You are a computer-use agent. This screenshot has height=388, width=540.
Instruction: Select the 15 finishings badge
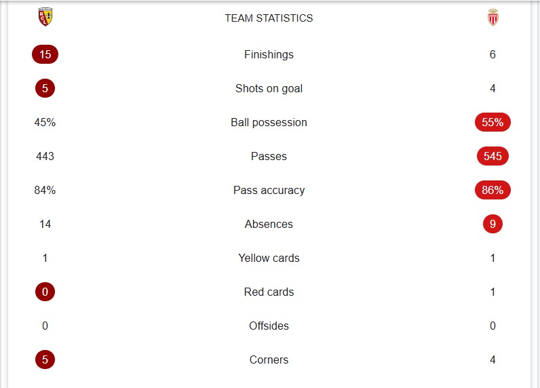pos(45,54)
